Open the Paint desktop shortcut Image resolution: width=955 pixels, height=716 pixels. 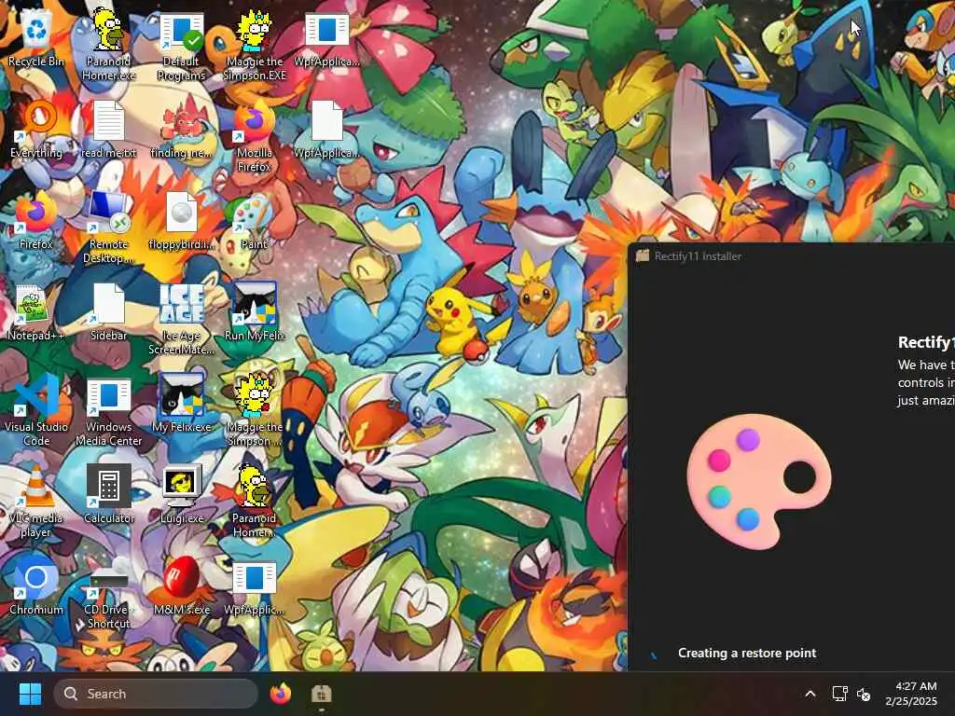point(255,222)
